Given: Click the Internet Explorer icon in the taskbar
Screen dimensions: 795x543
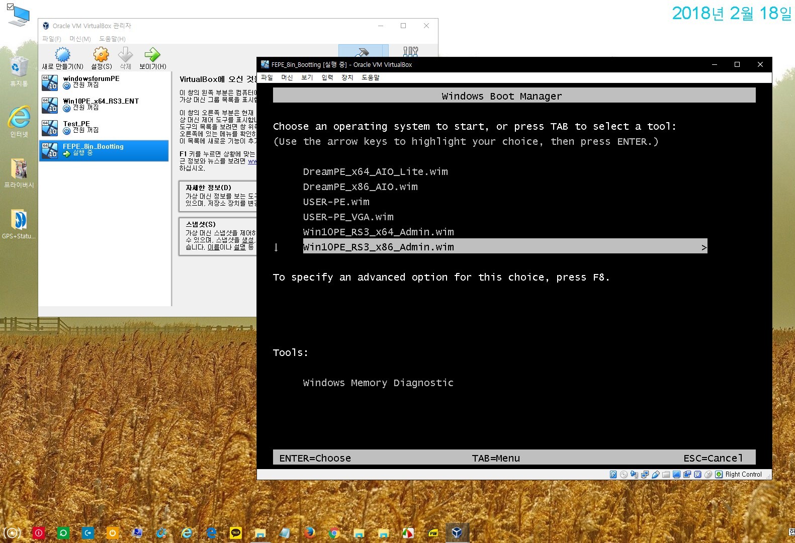Looking at the screenshot, I should (x=187, y=532).
